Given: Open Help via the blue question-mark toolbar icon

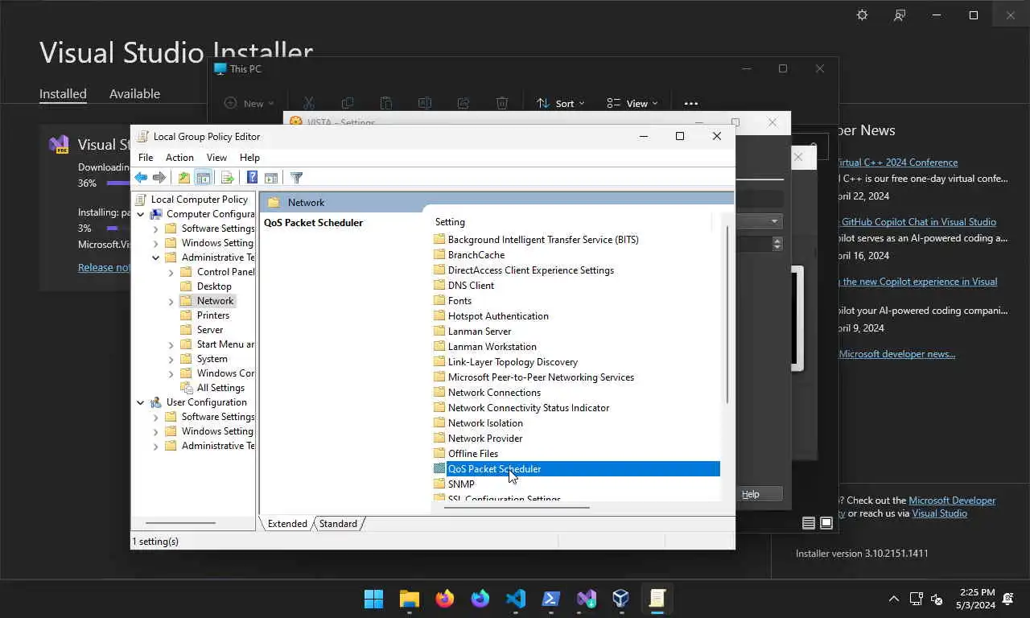Looking at the screenshot, I should (x=252, y=178).
